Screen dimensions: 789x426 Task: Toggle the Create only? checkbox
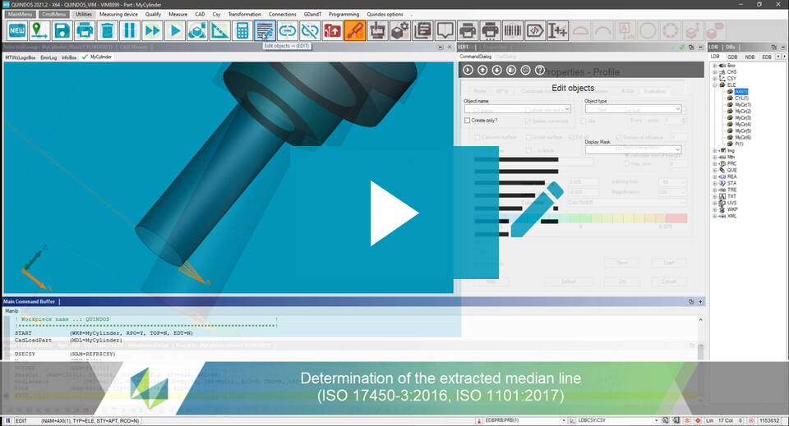(x=467, y=121)
